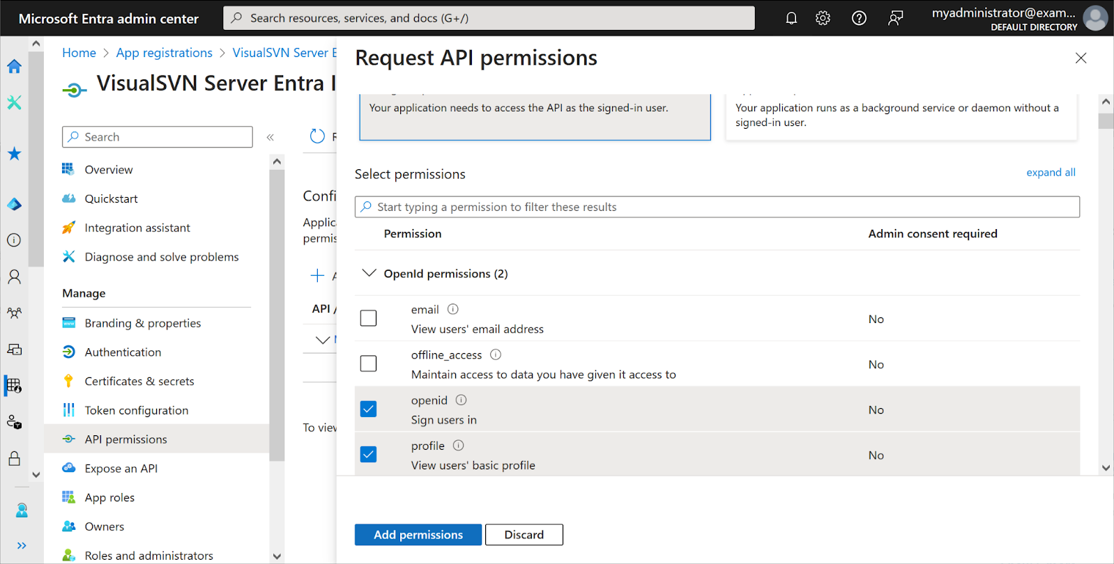This screenshot has height=564, width=1114.
Task: Open help question mark icon
Action: (x=859, y=18)
